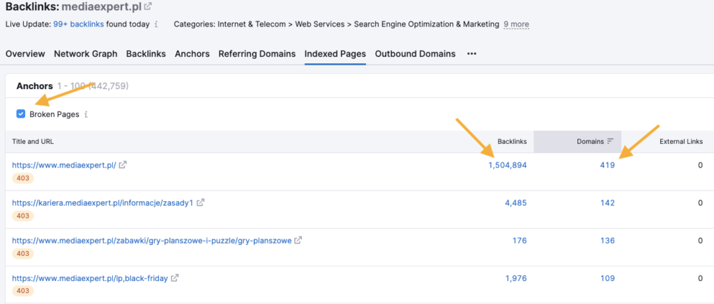Image resolution: width=714 pixels, height=304 pixels.
Task: Click 403 badge under gry-planszowe URL
Action: (23, 253)
